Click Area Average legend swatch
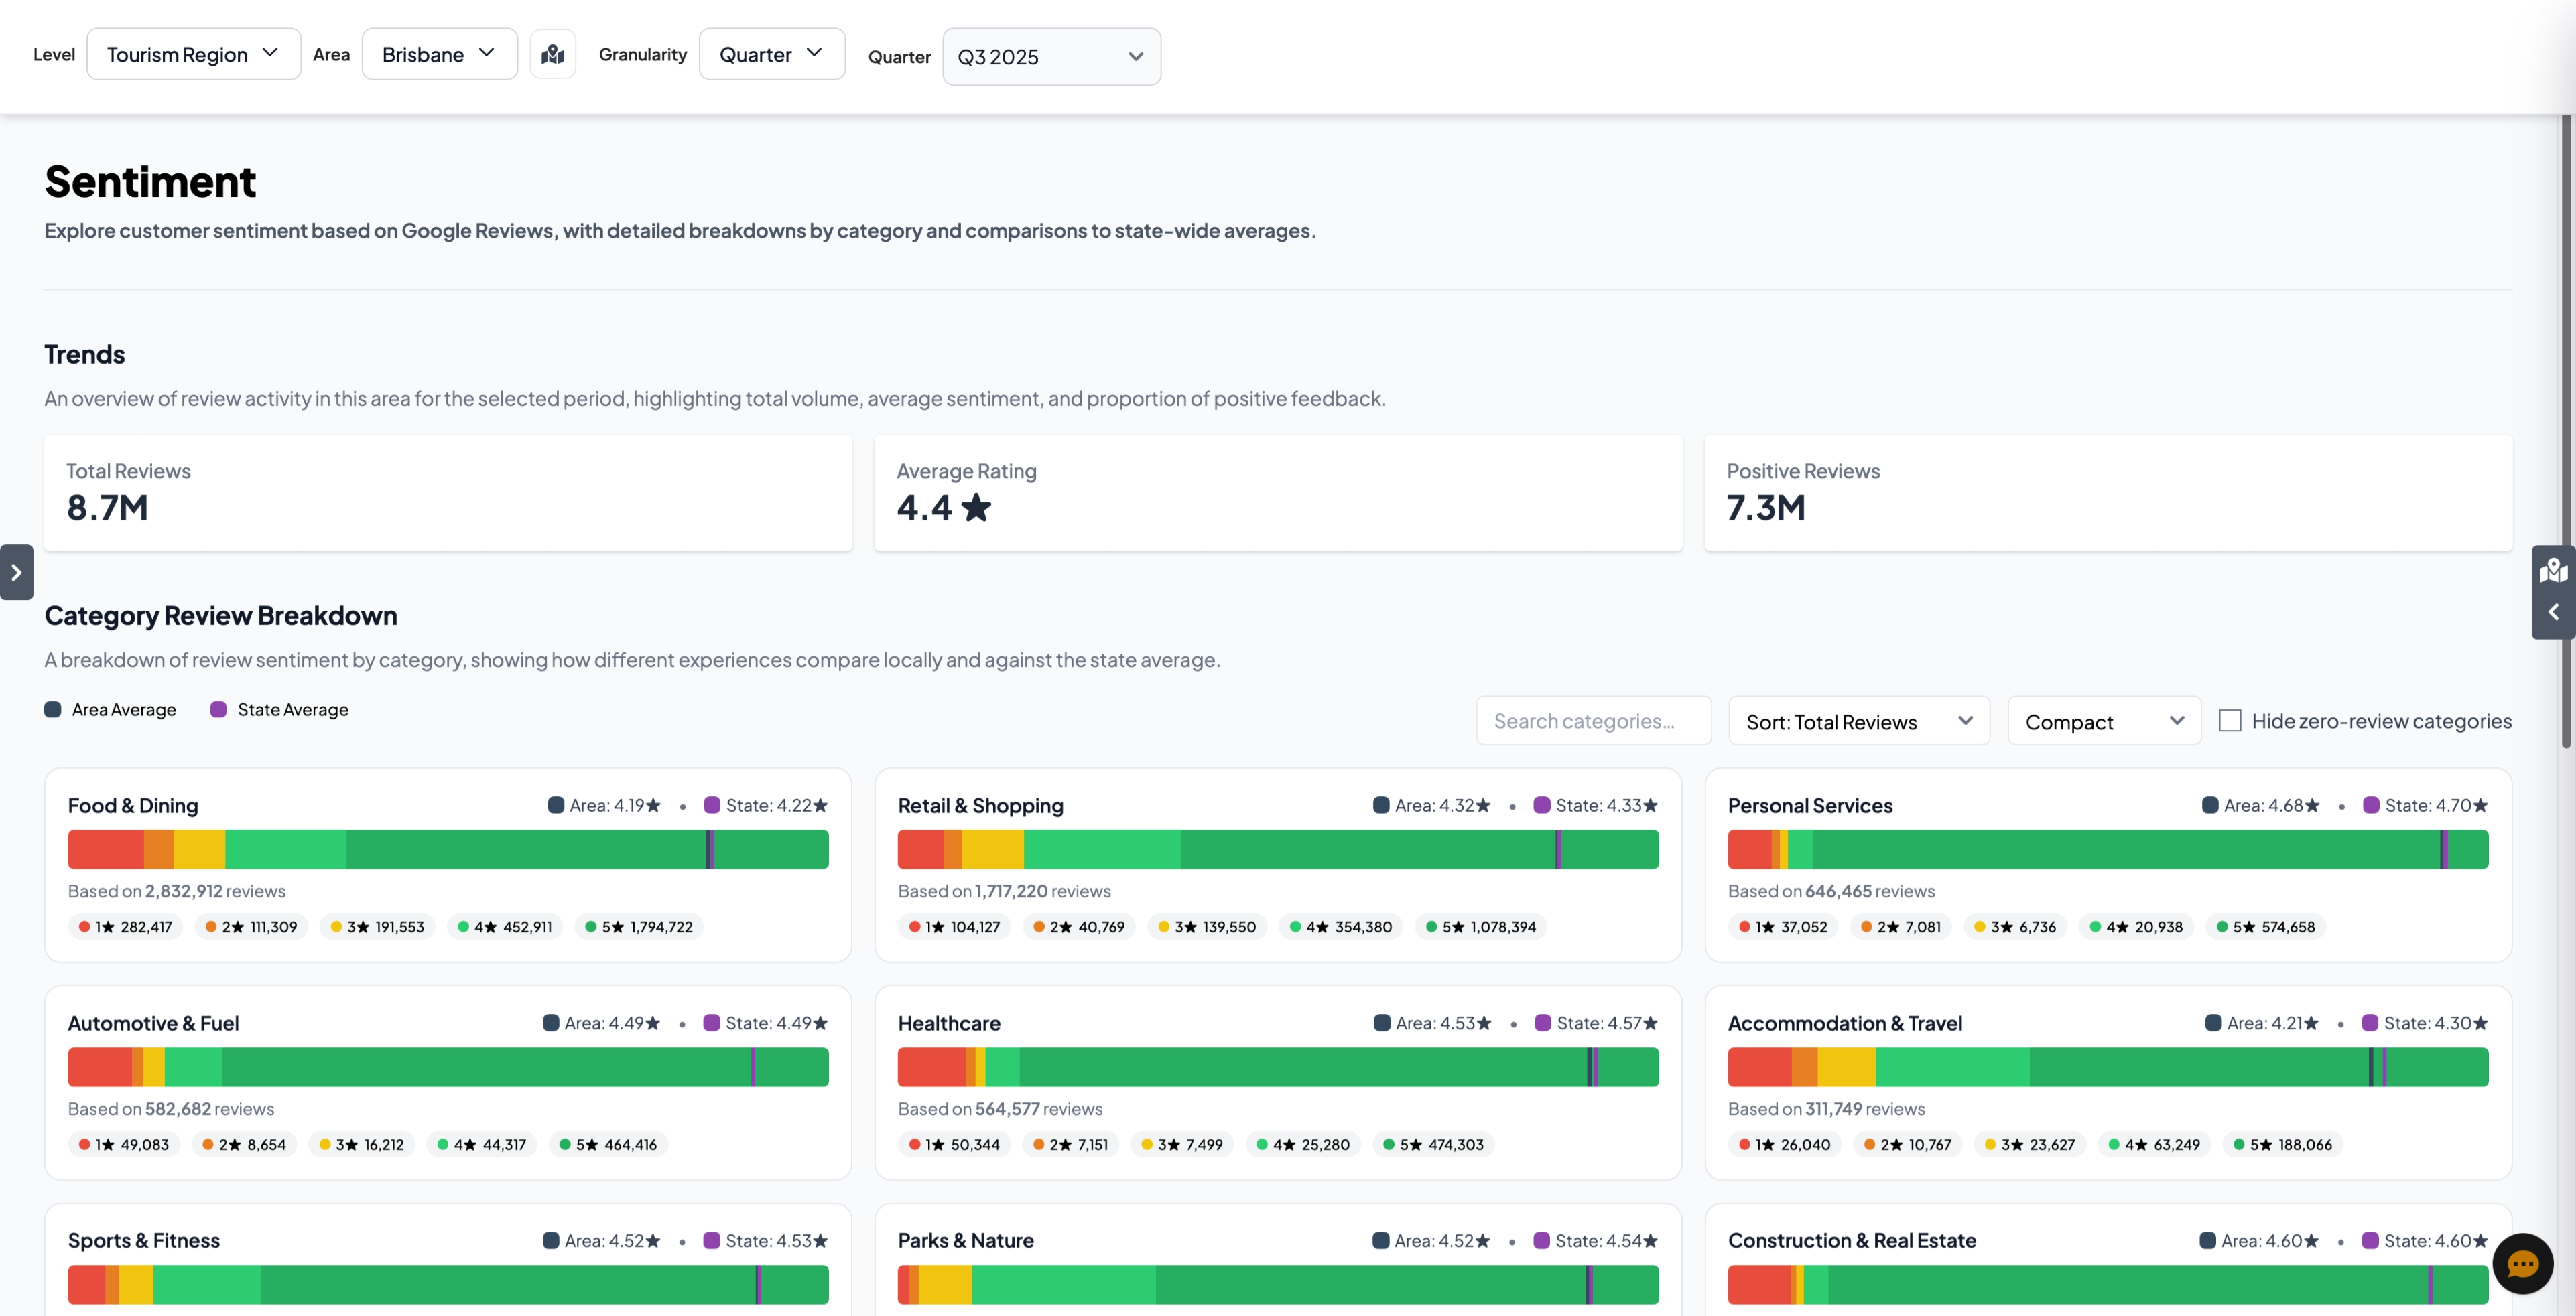The width and height of the screenshot is (2576, 1316). point(53,709)
